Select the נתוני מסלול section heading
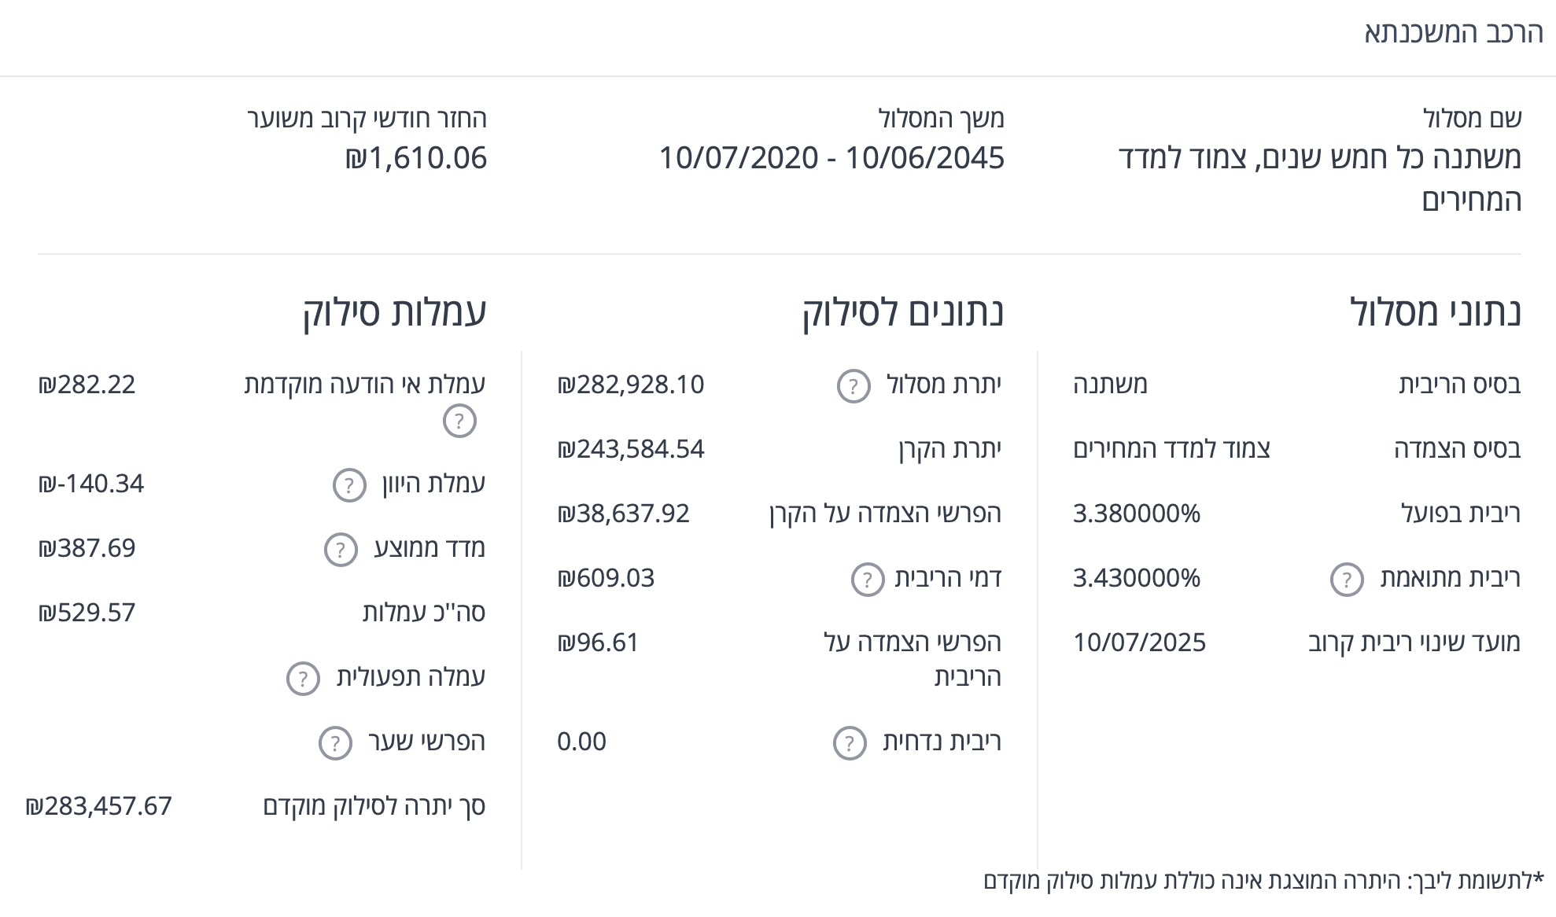 click(1435, 311)
